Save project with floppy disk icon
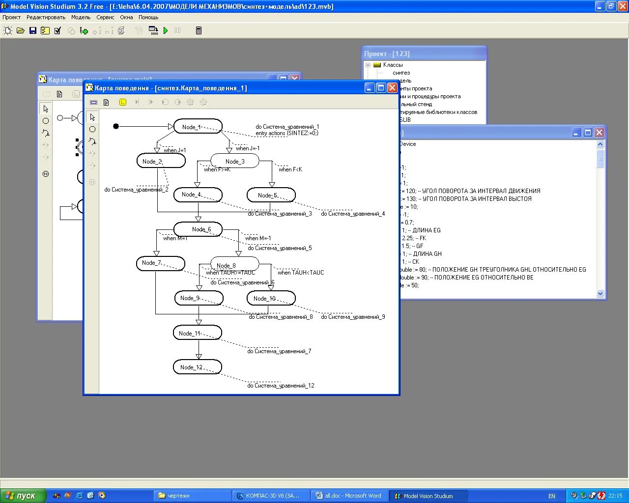Screen dimensions: 629x503 click(x=33, y=30)
